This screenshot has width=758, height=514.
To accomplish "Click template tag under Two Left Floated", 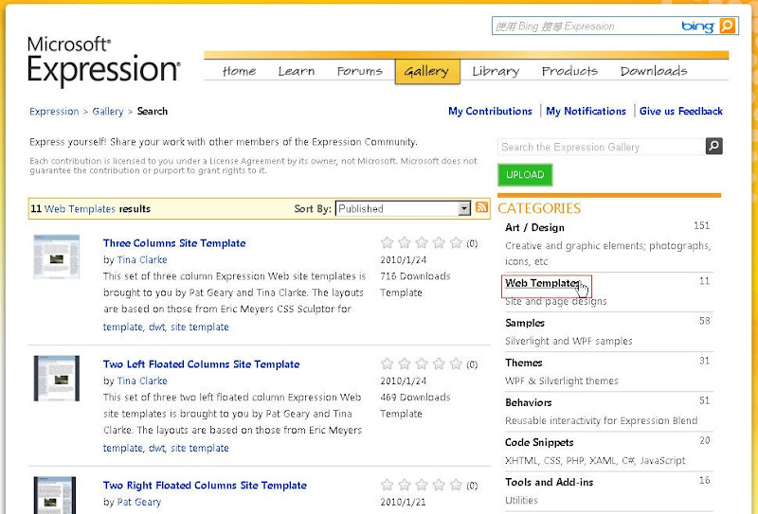I will coord(123,448).
